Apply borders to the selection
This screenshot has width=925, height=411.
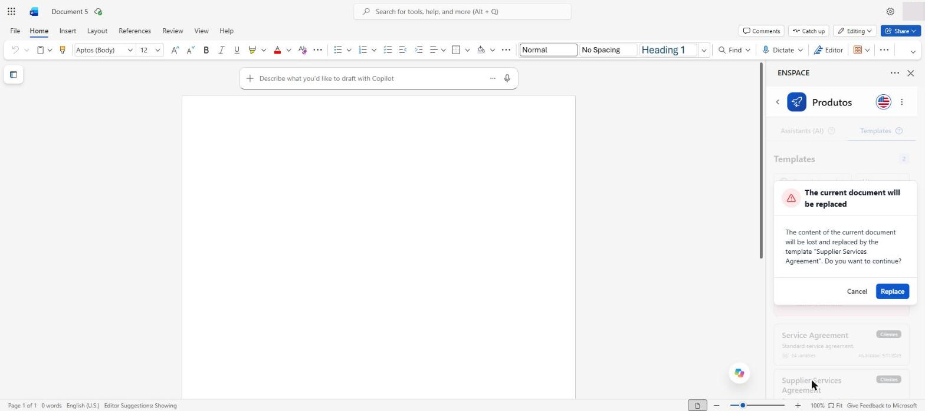(x=456, y=50)
